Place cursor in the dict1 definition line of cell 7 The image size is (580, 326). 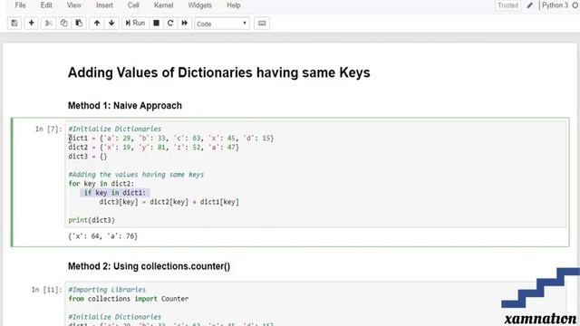pos(171,139)
